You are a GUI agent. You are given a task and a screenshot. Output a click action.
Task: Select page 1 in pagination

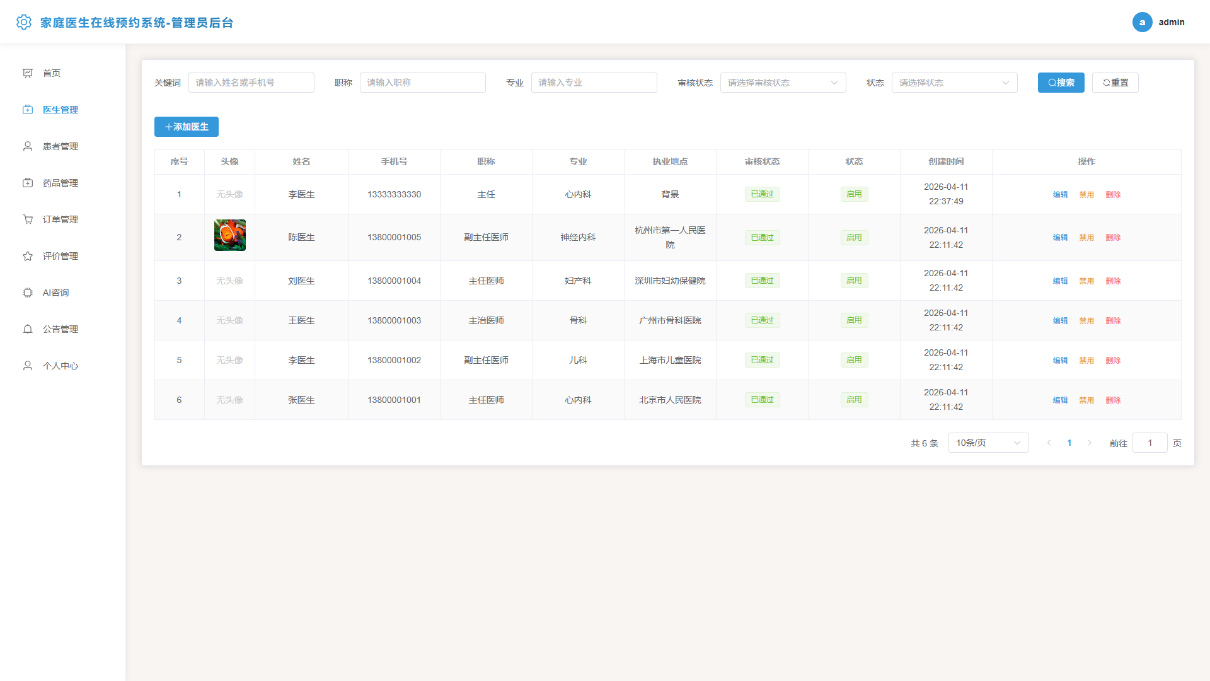(x=1069, y=443)
